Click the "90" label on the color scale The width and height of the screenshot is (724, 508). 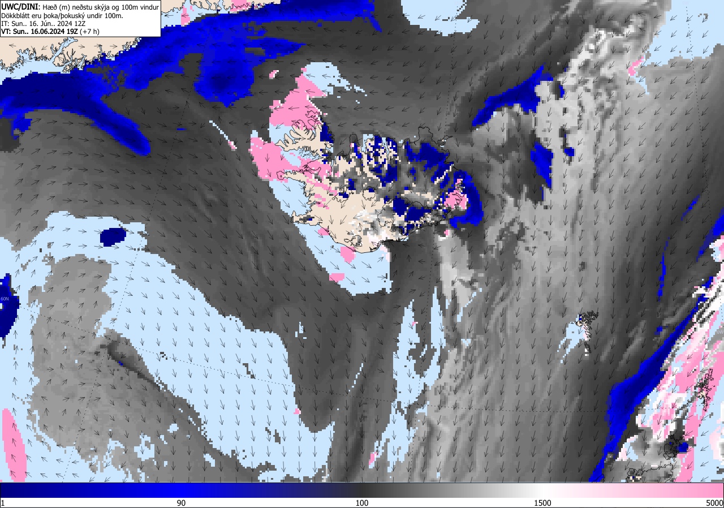click(x=182, y=503)
